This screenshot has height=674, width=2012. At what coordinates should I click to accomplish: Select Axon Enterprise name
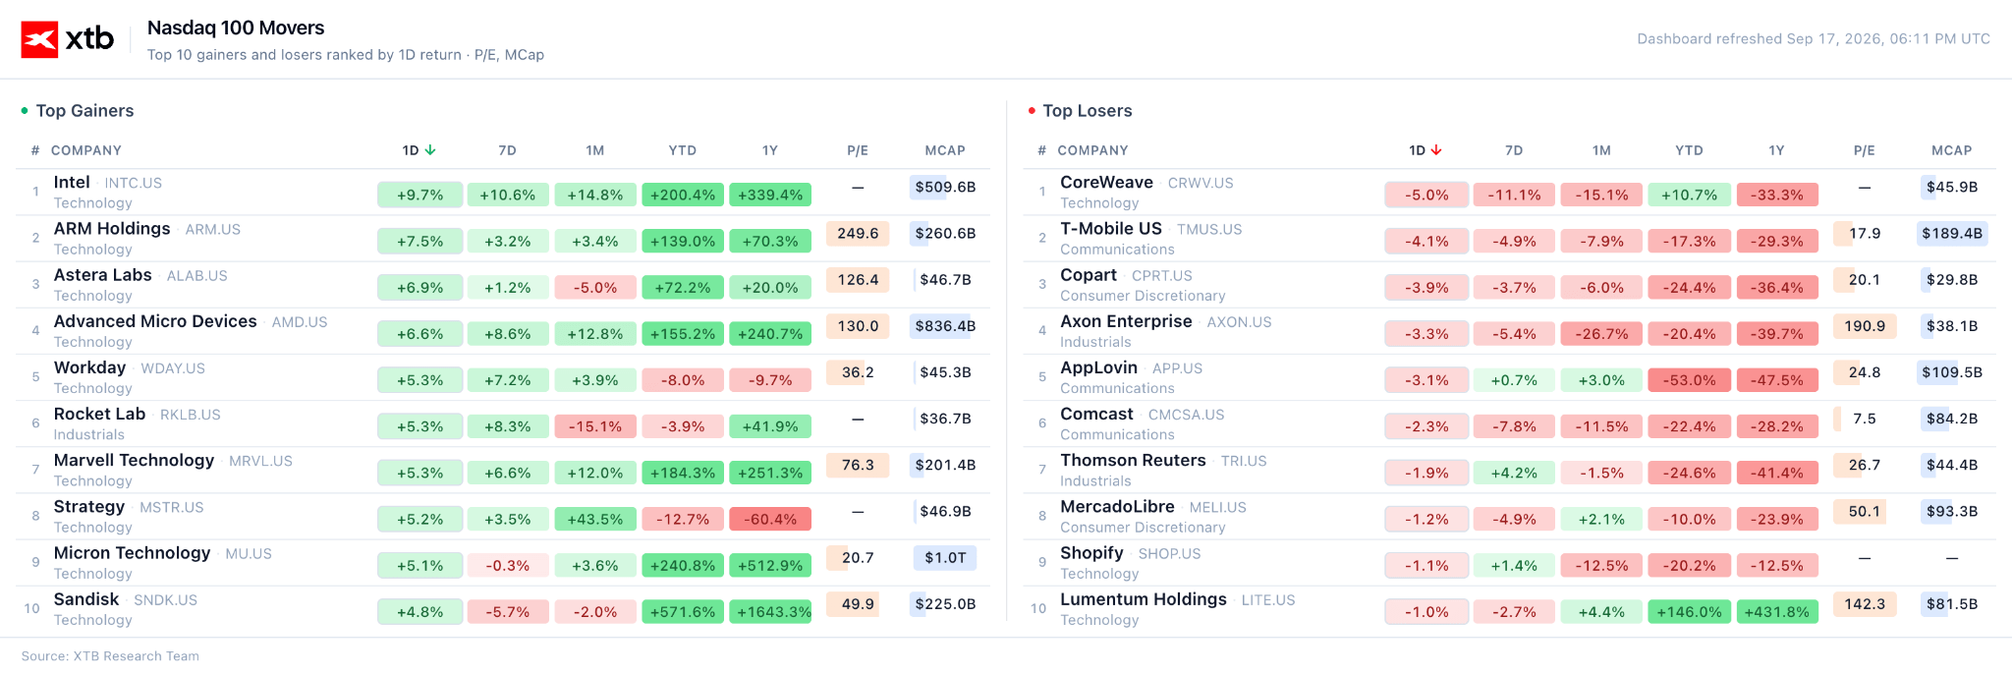pyautogui.click(x=1126, y=321)
